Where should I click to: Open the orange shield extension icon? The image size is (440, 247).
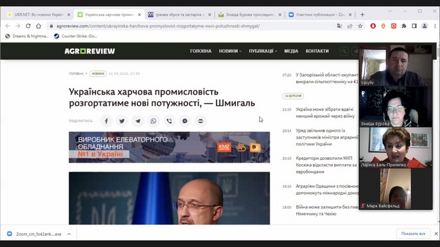383,26
